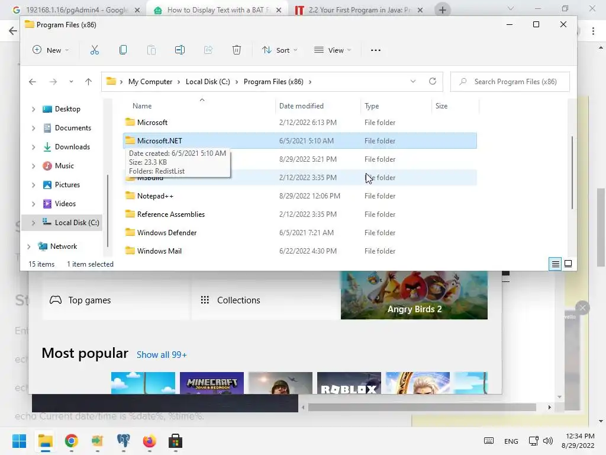Open Microsoft Store from taskbar
Screen dimensions: 606x455
click(175, 441)
